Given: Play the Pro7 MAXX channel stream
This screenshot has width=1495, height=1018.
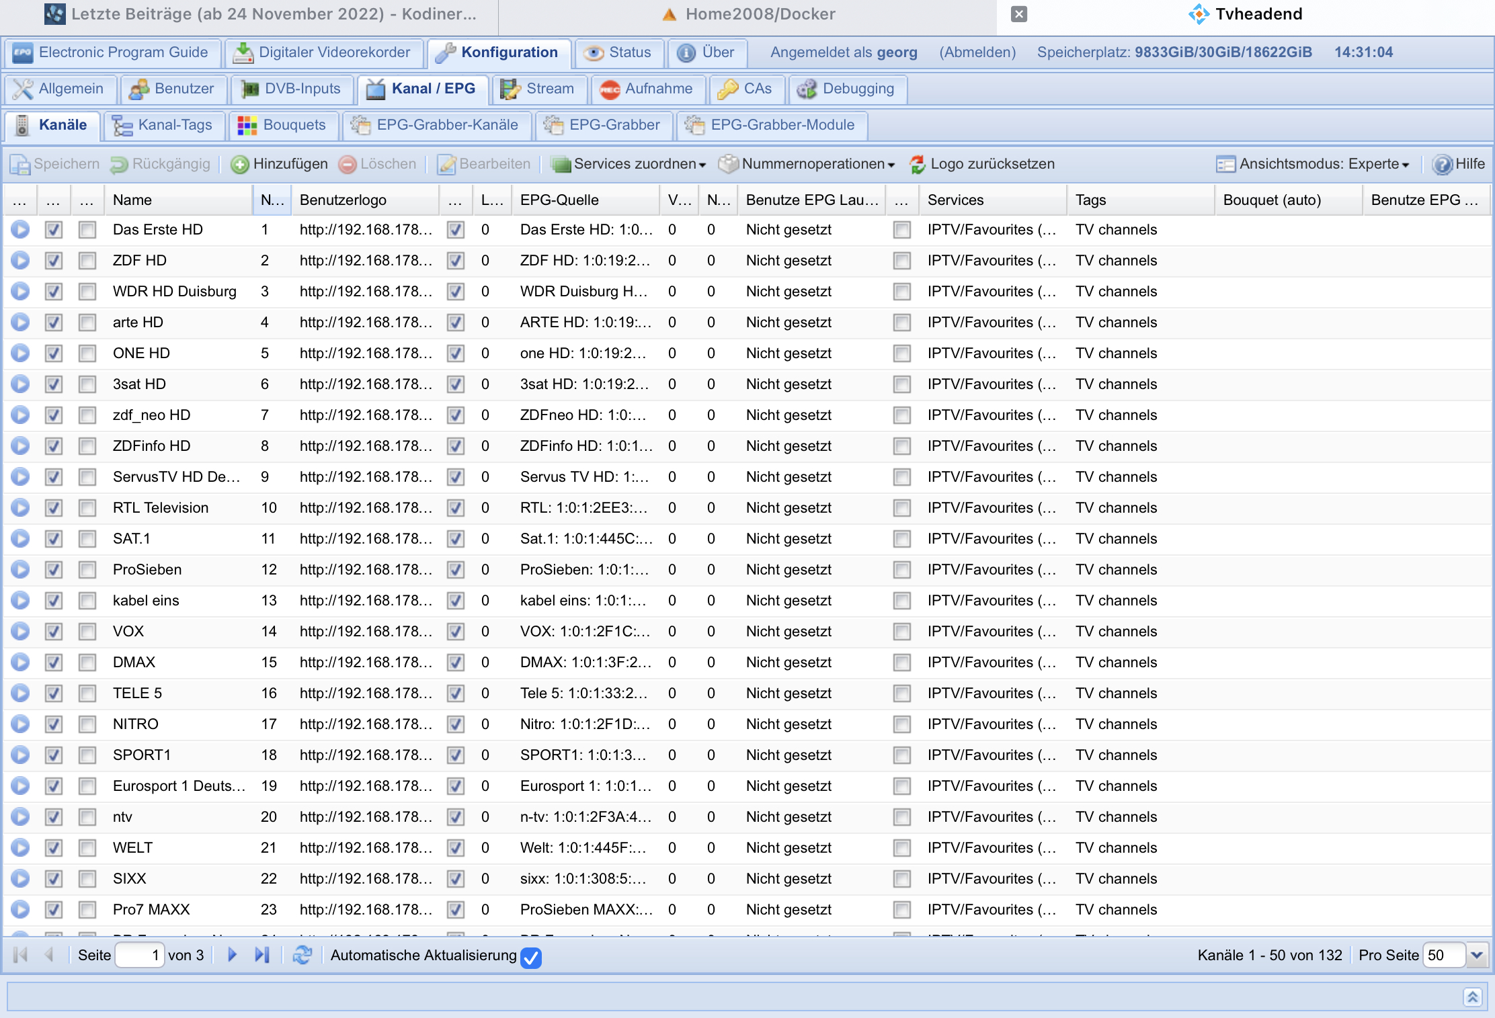Looking at the screenshot, I should tap(20, 910).
